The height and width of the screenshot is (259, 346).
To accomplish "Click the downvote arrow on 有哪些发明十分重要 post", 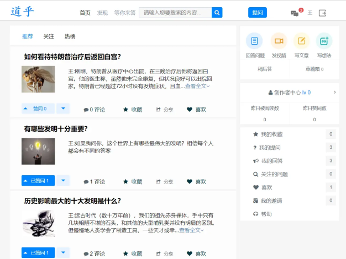I will click(x=63, y=181).
